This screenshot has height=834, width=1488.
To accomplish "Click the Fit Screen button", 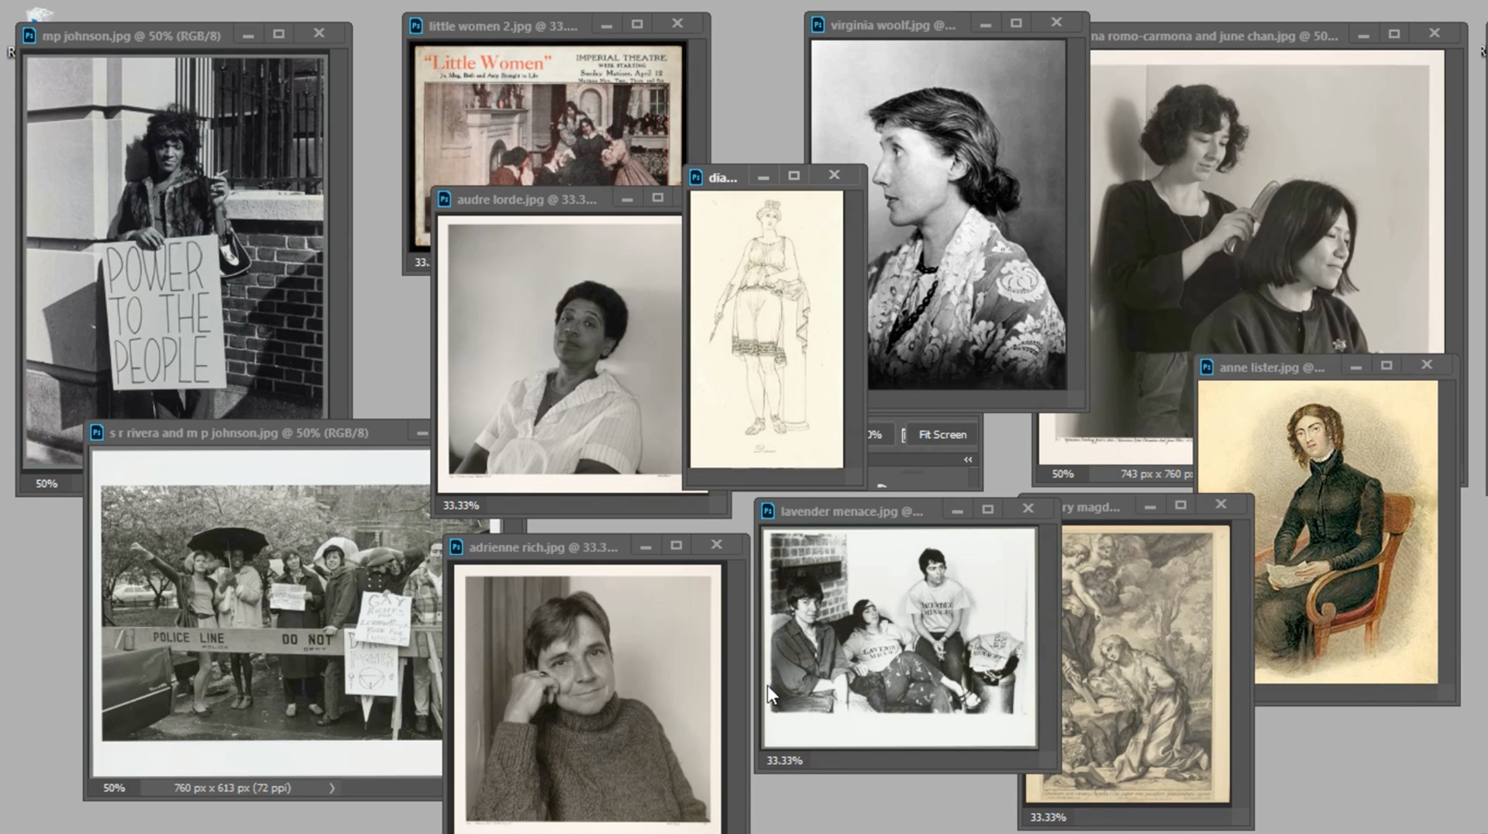I will (942, 435).
